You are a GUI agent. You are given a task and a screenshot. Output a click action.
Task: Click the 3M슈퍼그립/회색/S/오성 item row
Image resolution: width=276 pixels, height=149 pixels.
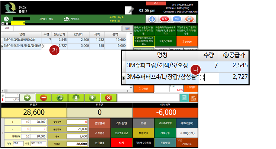pos(64,40)
